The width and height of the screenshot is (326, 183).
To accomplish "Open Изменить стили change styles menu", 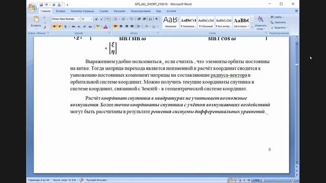I will [260, 23].
